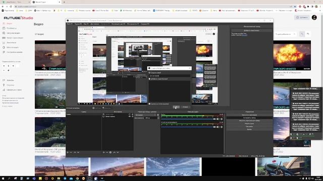Click 'Запустить виртуальную камеру' button
Image resolution: width=323 pixels, height=181 pixels.
point(249,121)
